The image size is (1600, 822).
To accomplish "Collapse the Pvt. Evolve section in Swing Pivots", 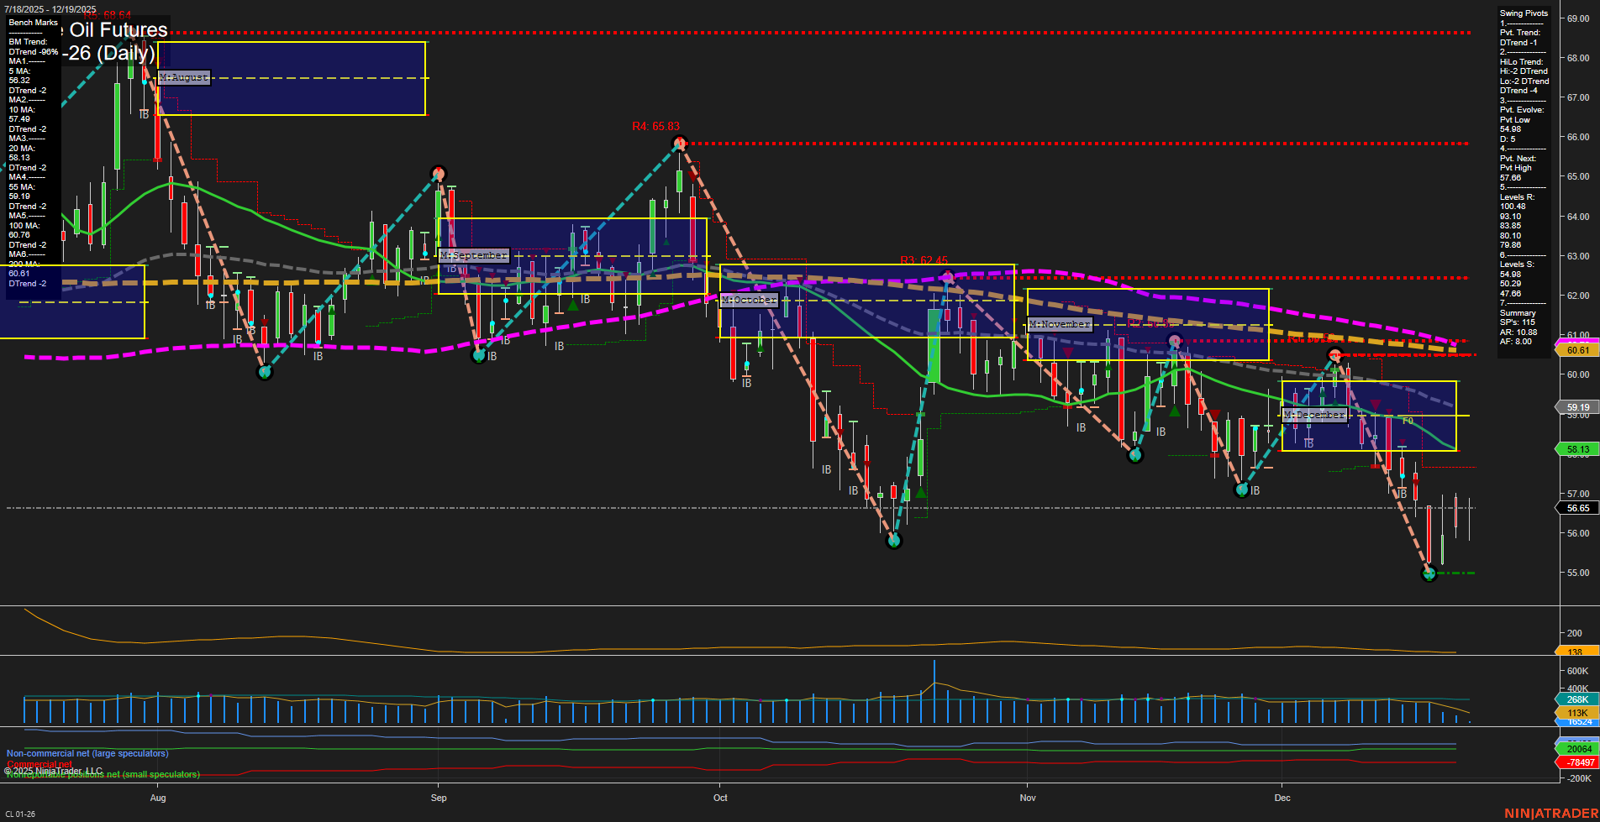I will (x=1522, y=109).
